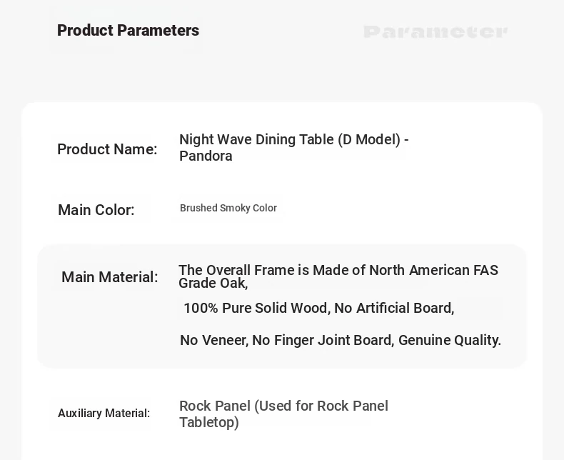Click the Grade Oak text
Viewport: 564px width, 460px height.
coord(213,284)
